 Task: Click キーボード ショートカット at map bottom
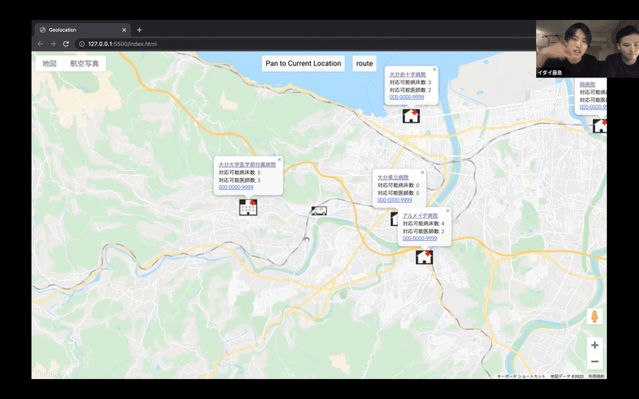tap(521, 376)
